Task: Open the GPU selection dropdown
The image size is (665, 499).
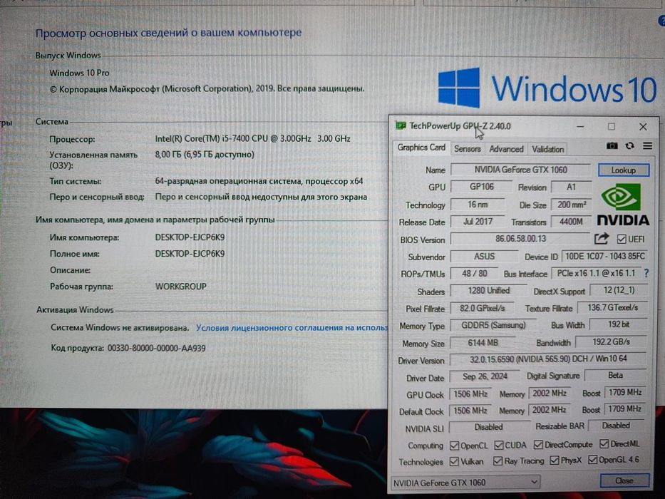Action: [x=465, y=483]
